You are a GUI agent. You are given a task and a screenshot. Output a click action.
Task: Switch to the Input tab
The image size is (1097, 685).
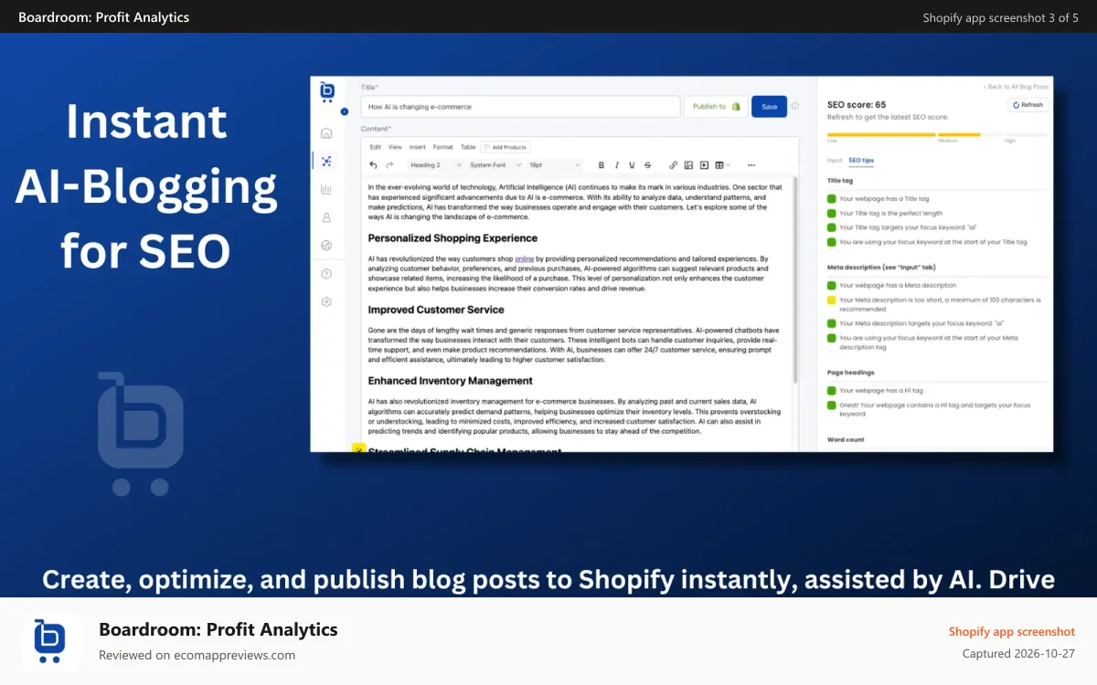click(835, 160)
